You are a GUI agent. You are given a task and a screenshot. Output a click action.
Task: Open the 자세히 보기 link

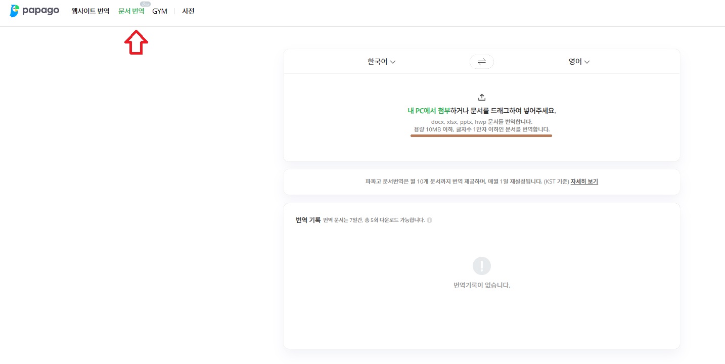pos(584,181)
